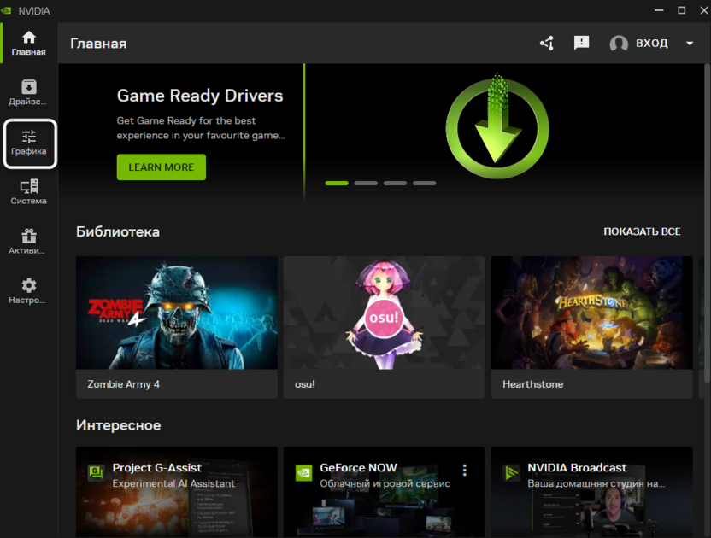
Task: Open the Активировать gift rewards section
Action: click(28, 242)
